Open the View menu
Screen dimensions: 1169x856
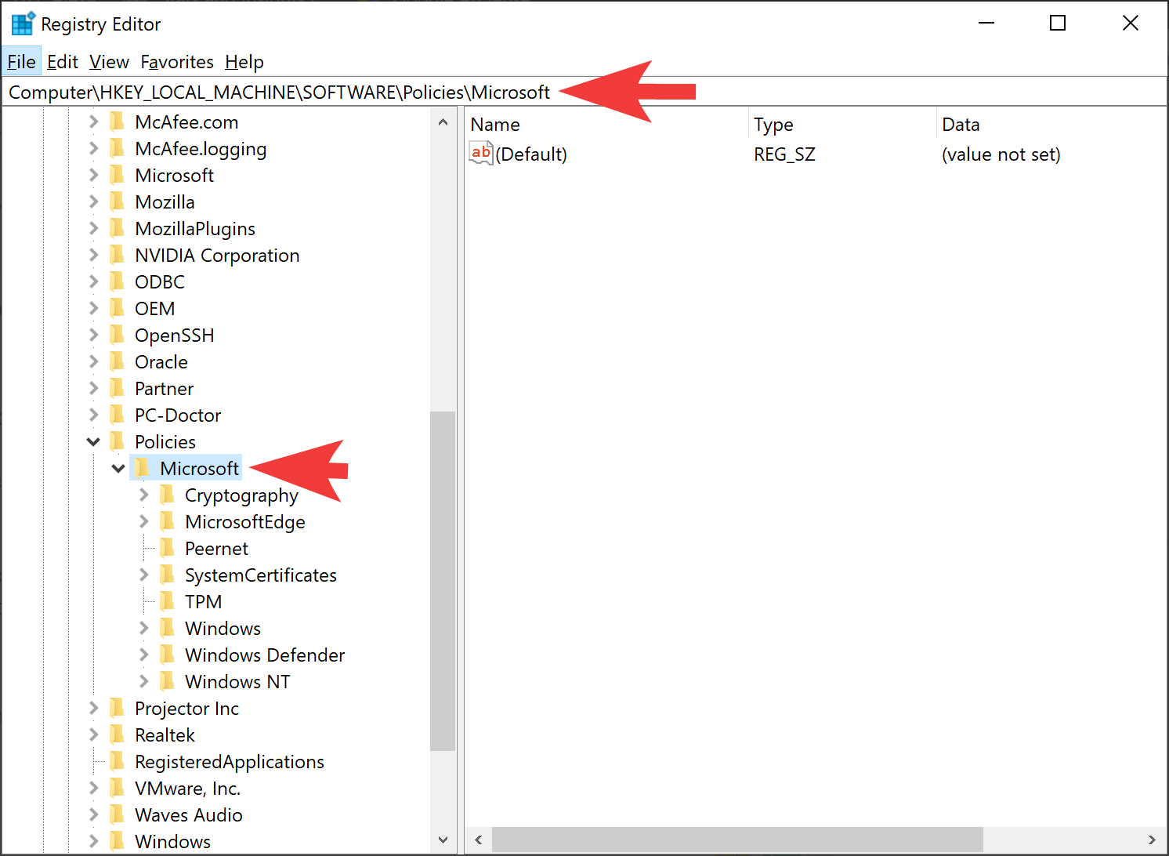coord(109,61)
